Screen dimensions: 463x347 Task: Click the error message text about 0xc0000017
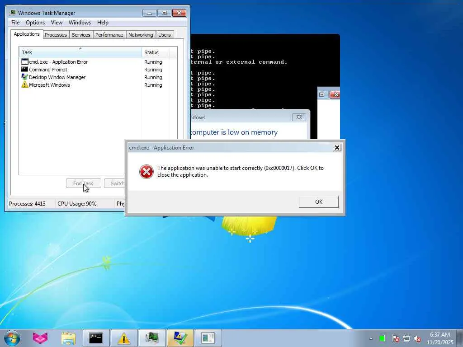click(x=241, y=171)
